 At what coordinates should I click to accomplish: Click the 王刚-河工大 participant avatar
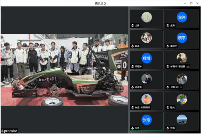[x=182, y=79]
